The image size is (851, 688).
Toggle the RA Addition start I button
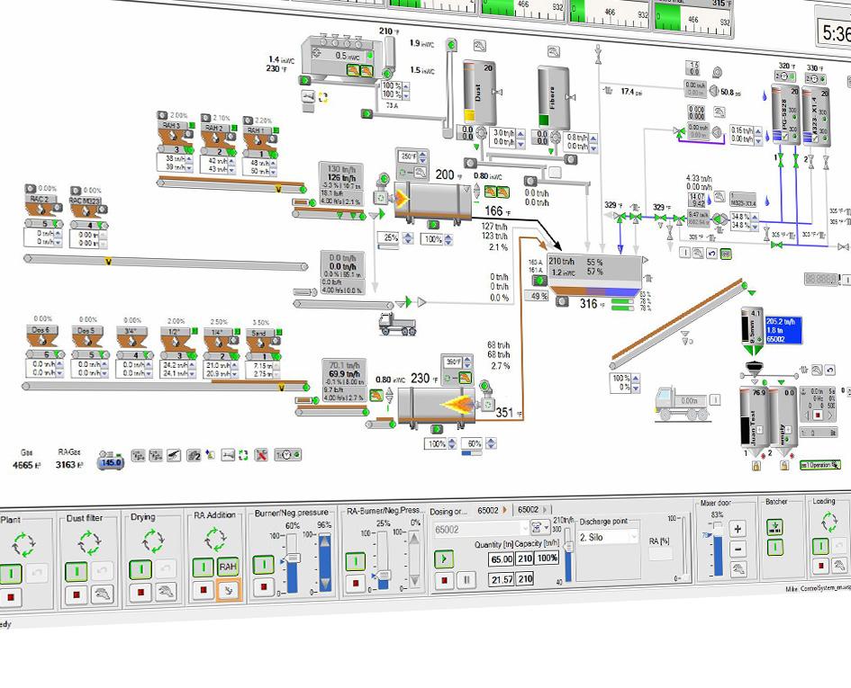[203, 567]
